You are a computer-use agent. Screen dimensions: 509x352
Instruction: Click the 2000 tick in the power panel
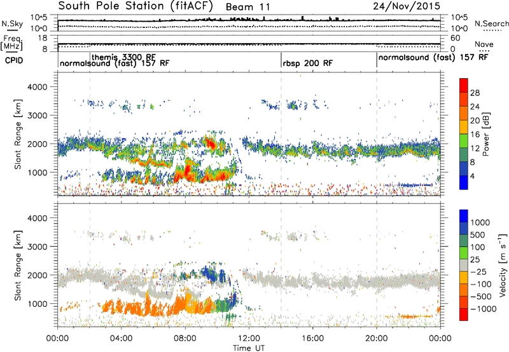pyautogui.click(x=37, y=144)
